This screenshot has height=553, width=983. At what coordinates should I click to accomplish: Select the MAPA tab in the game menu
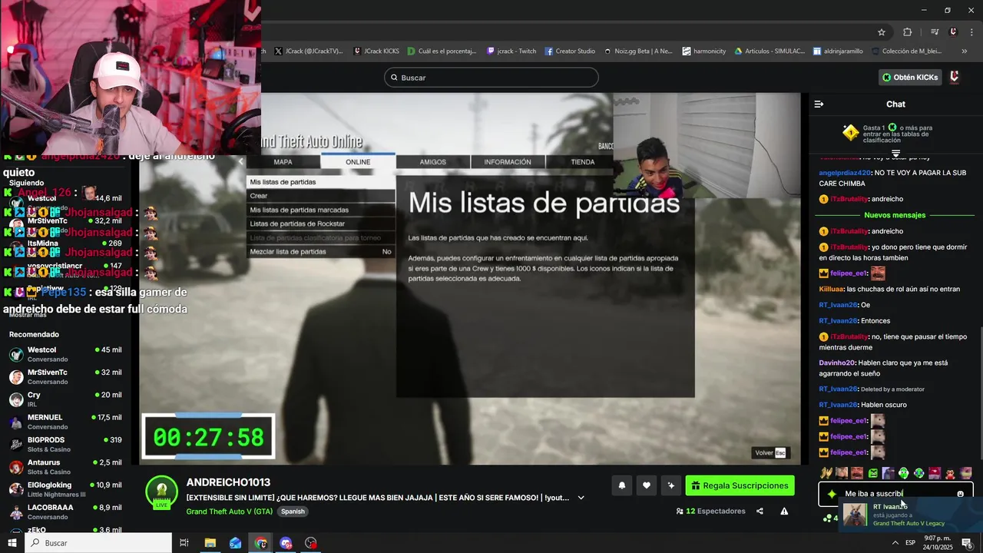[x=283, y=162]
